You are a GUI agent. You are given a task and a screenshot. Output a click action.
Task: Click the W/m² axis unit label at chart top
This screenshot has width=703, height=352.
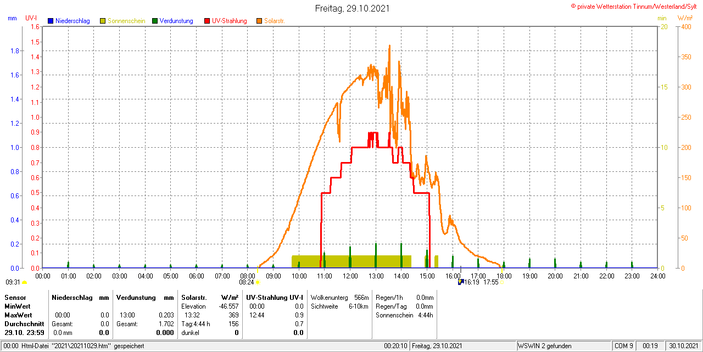[x=685, y=18]
